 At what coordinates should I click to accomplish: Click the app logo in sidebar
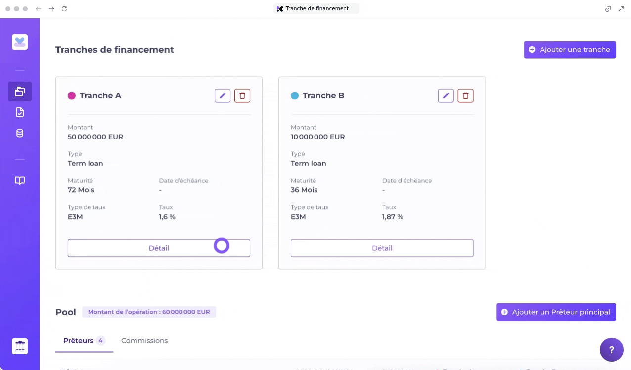(20, 42)
